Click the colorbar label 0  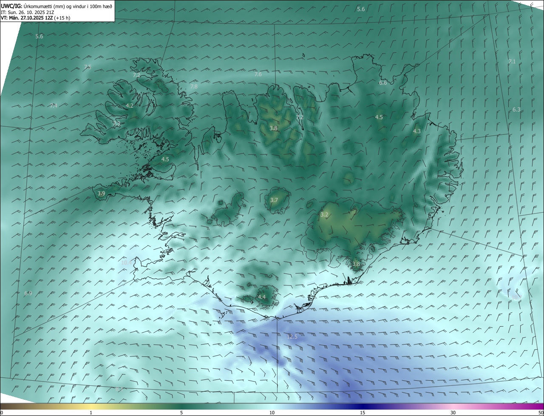tap(2, 413)
